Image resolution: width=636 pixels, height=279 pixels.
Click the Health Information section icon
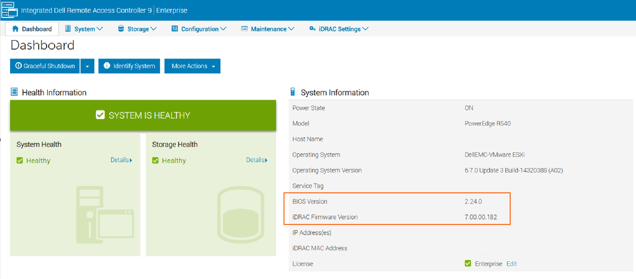(x=14, y=92)
